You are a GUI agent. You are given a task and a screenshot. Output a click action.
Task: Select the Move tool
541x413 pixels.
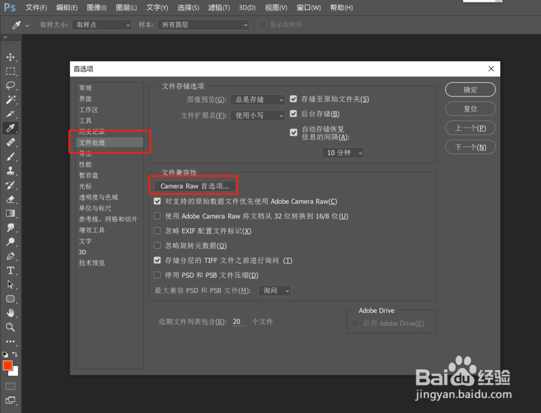(10, 57)
